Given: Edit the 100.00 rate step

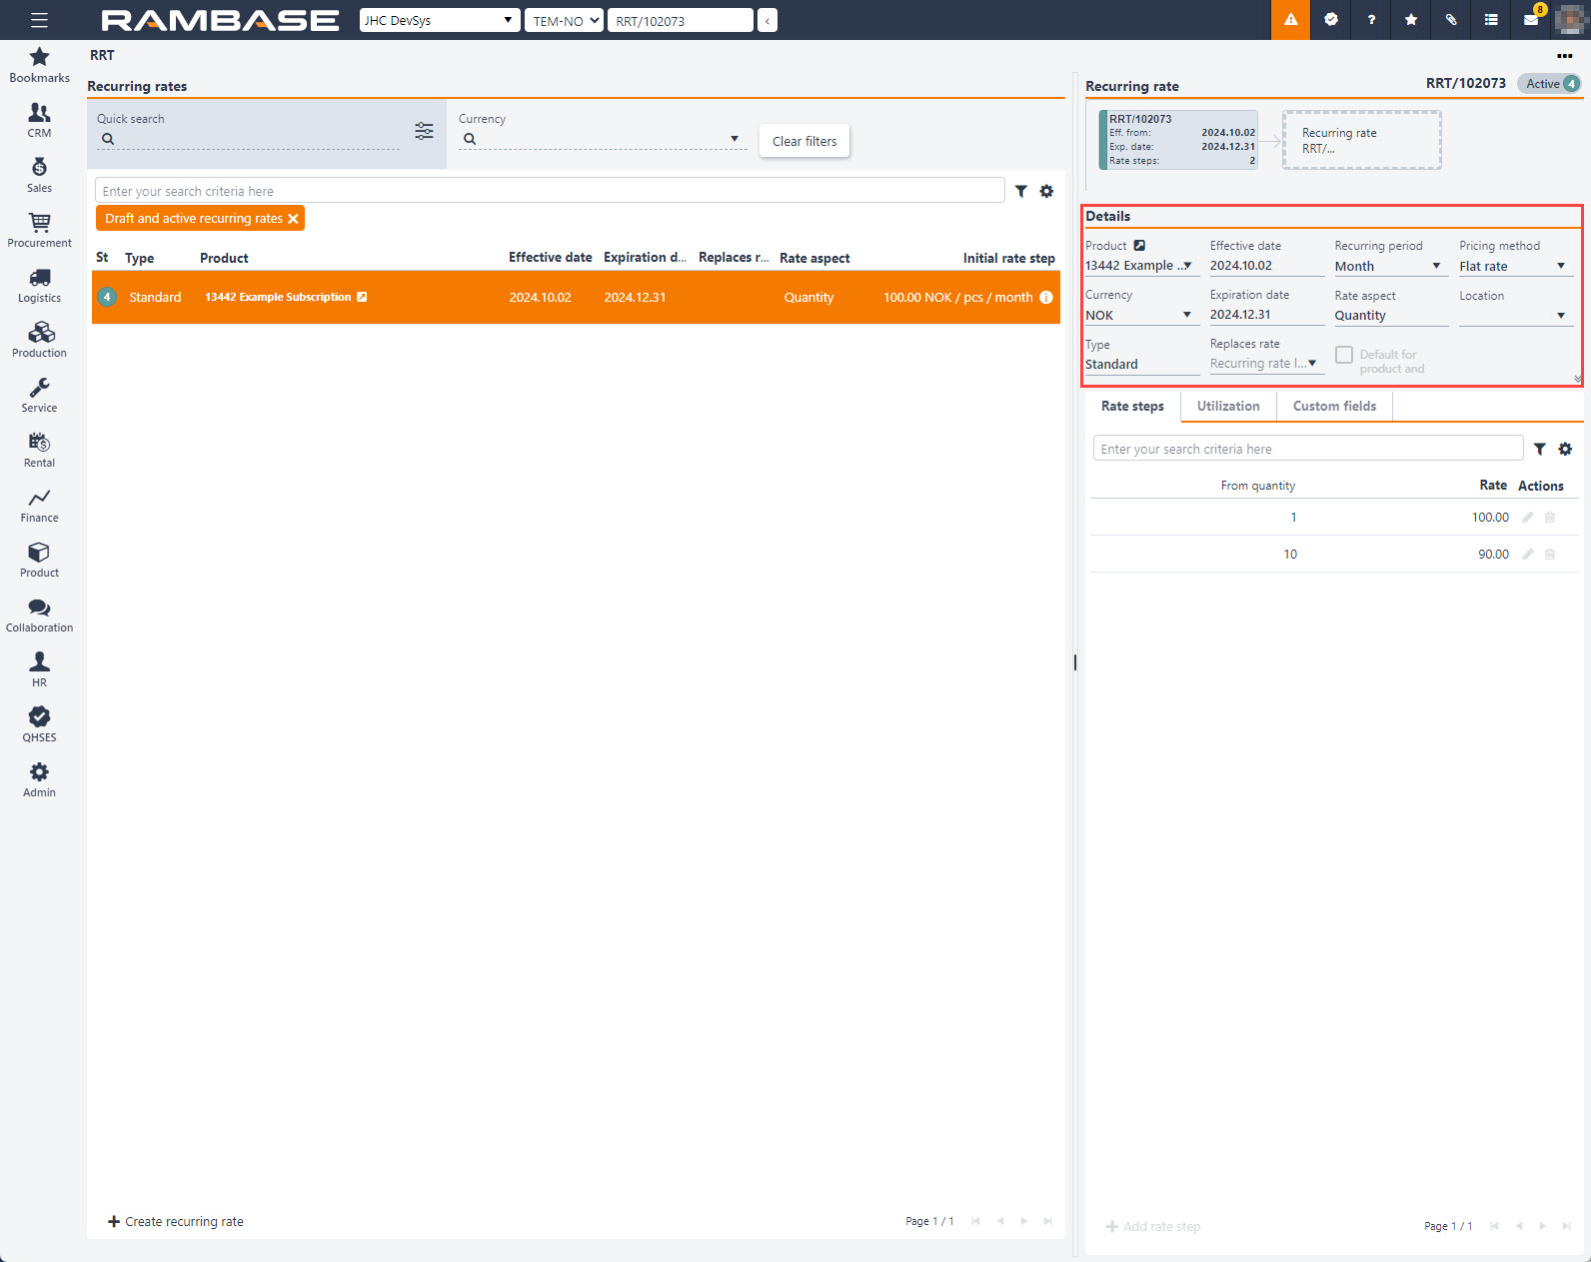Looking at the screenshot, I should click(x=1527, y=518).
